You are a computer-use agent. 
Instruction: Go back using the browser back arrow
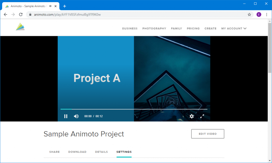pos(5,15)
